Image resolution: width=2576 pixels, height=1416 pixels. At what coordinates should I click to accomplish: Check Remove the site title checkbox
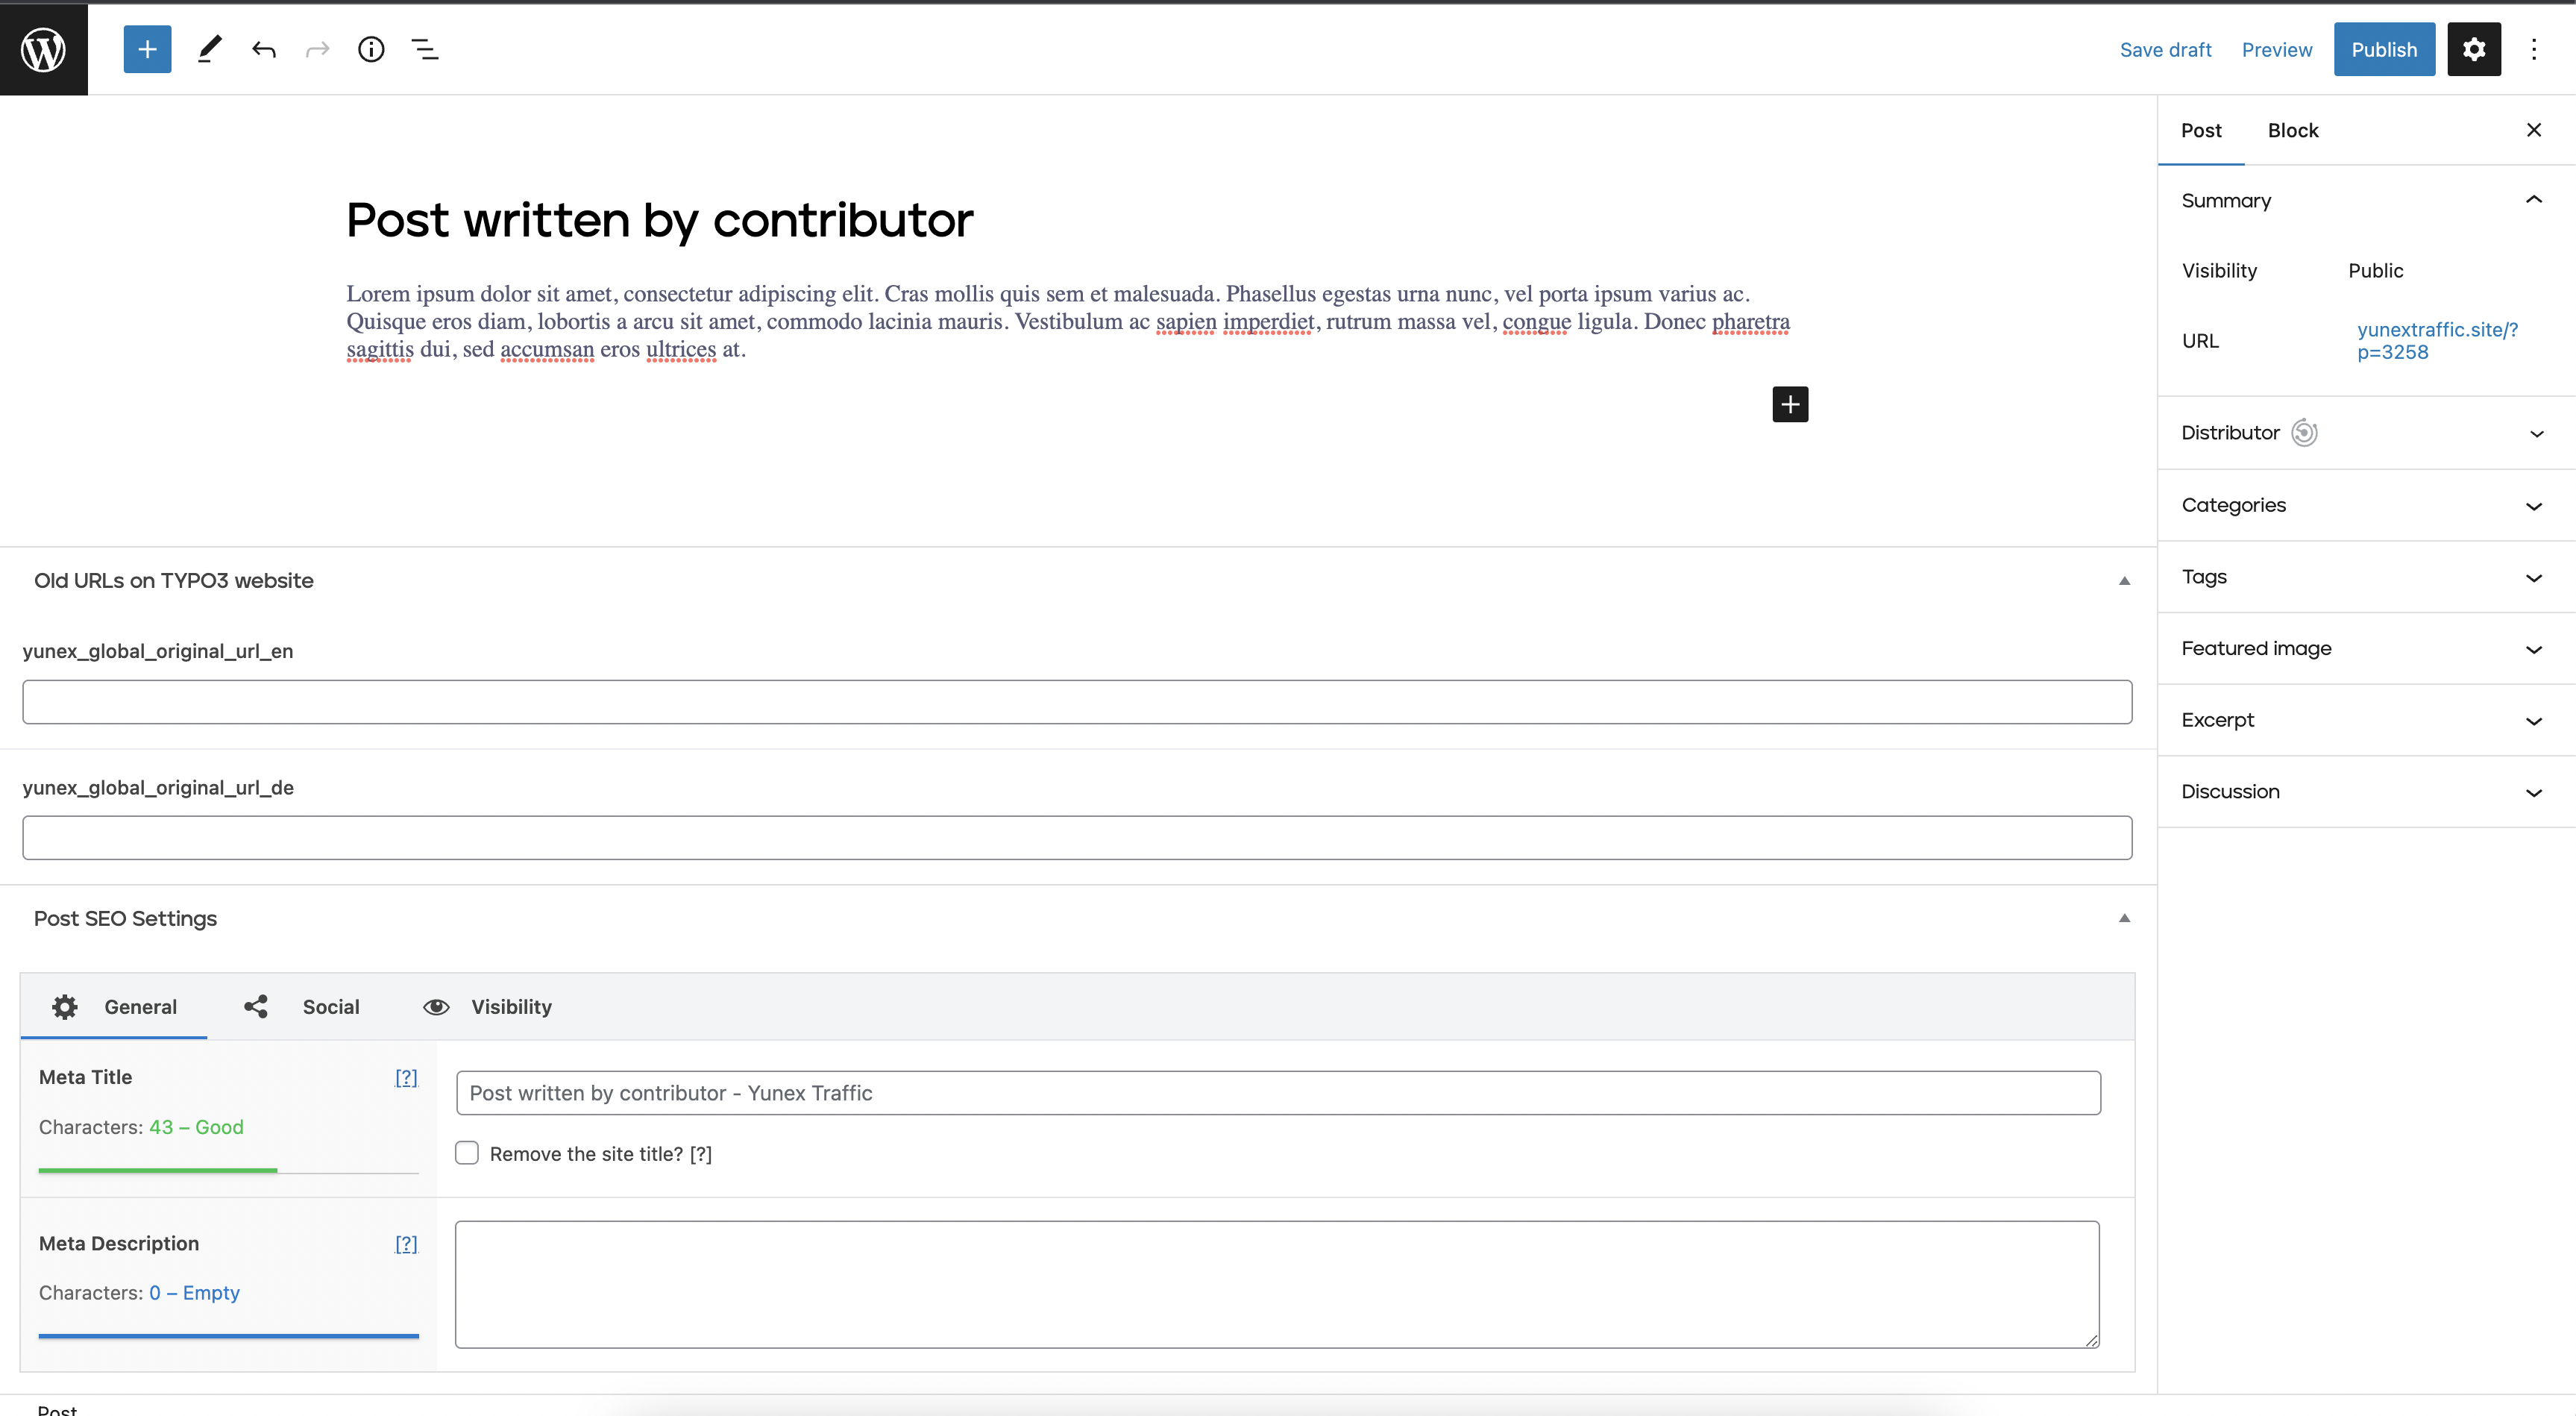467,1153
